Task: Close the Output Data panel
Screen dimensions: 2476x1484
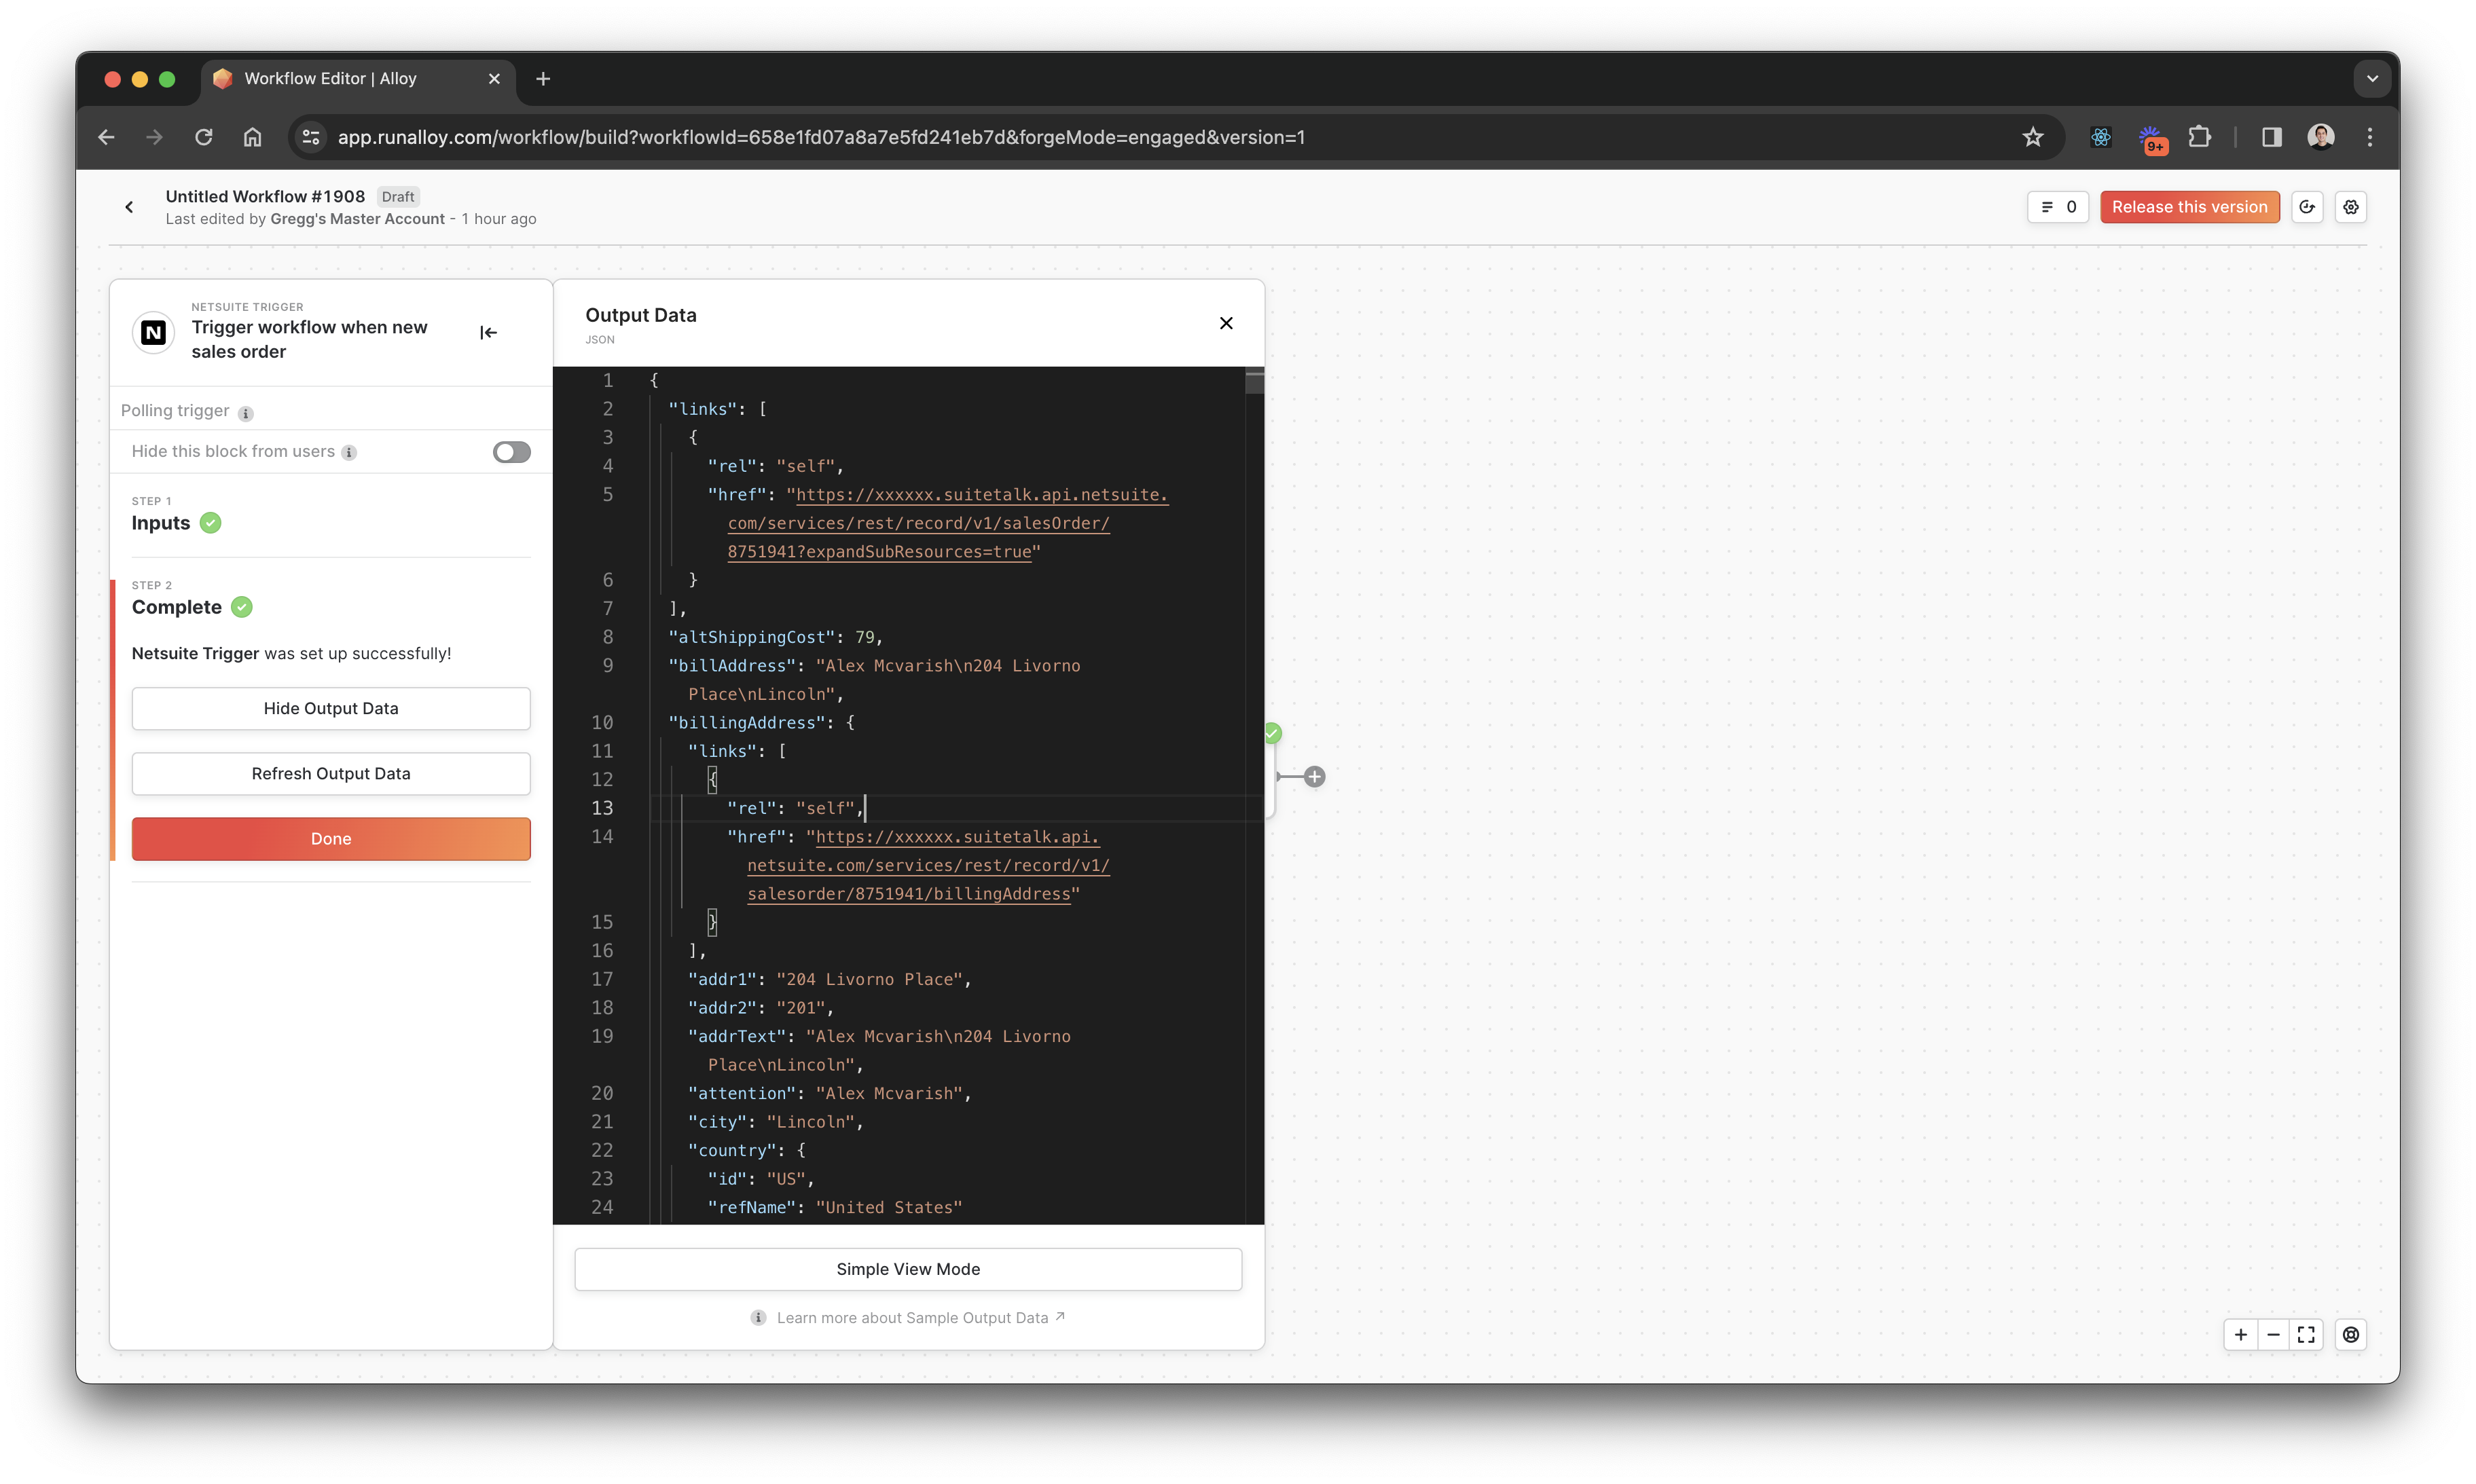Action: pyautogui.click(x=1226, y=323)
